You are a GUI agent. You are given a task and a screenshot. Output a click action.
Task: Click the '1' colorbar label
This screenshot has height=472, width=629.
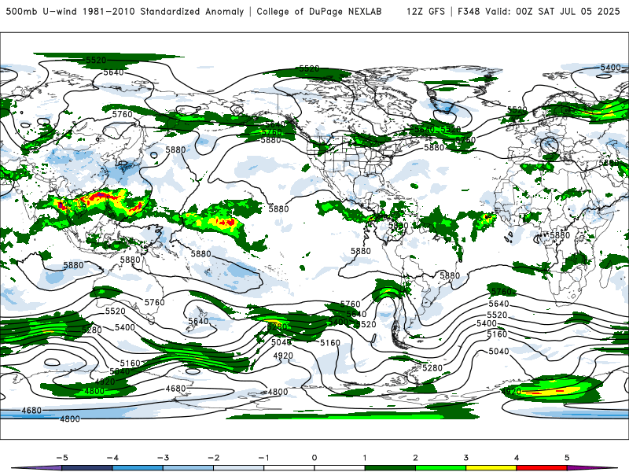coord(365,458)
